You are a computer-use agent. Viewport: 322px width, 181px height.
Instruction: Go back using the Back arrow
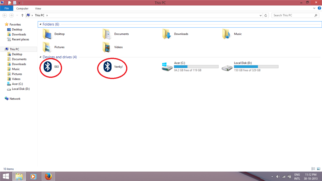(5, 15)
